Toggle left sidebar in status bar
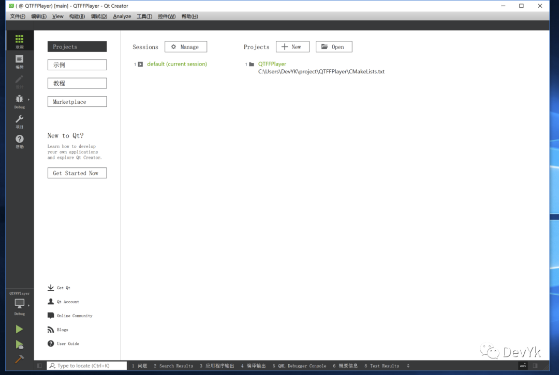The width and height of the screenshot is (559, 375). pos(39,365)
